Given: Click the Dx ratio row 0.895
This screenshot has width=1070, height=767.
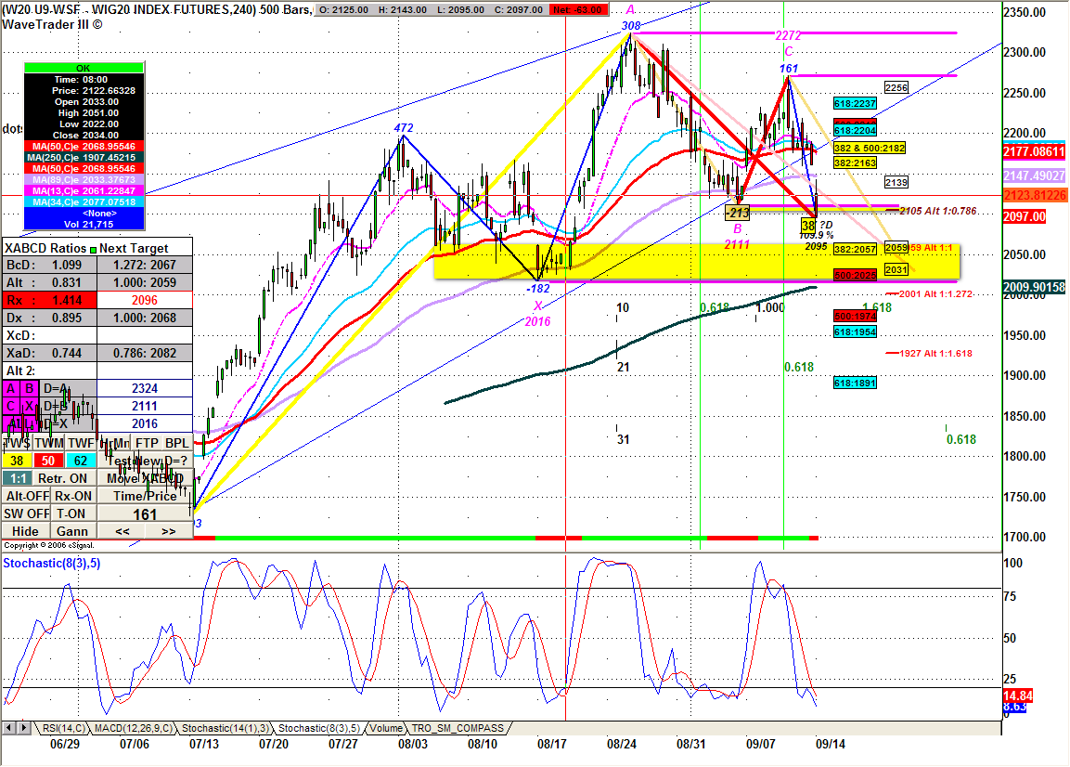Looking at the screenshot, I should pos(49,318).
